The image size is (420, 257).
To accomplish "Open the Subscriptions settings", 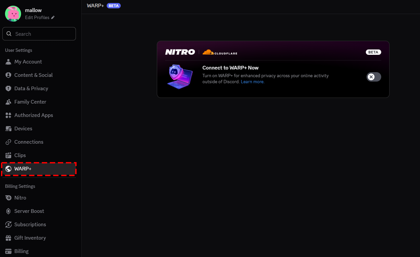I will (x=30, y=224).
